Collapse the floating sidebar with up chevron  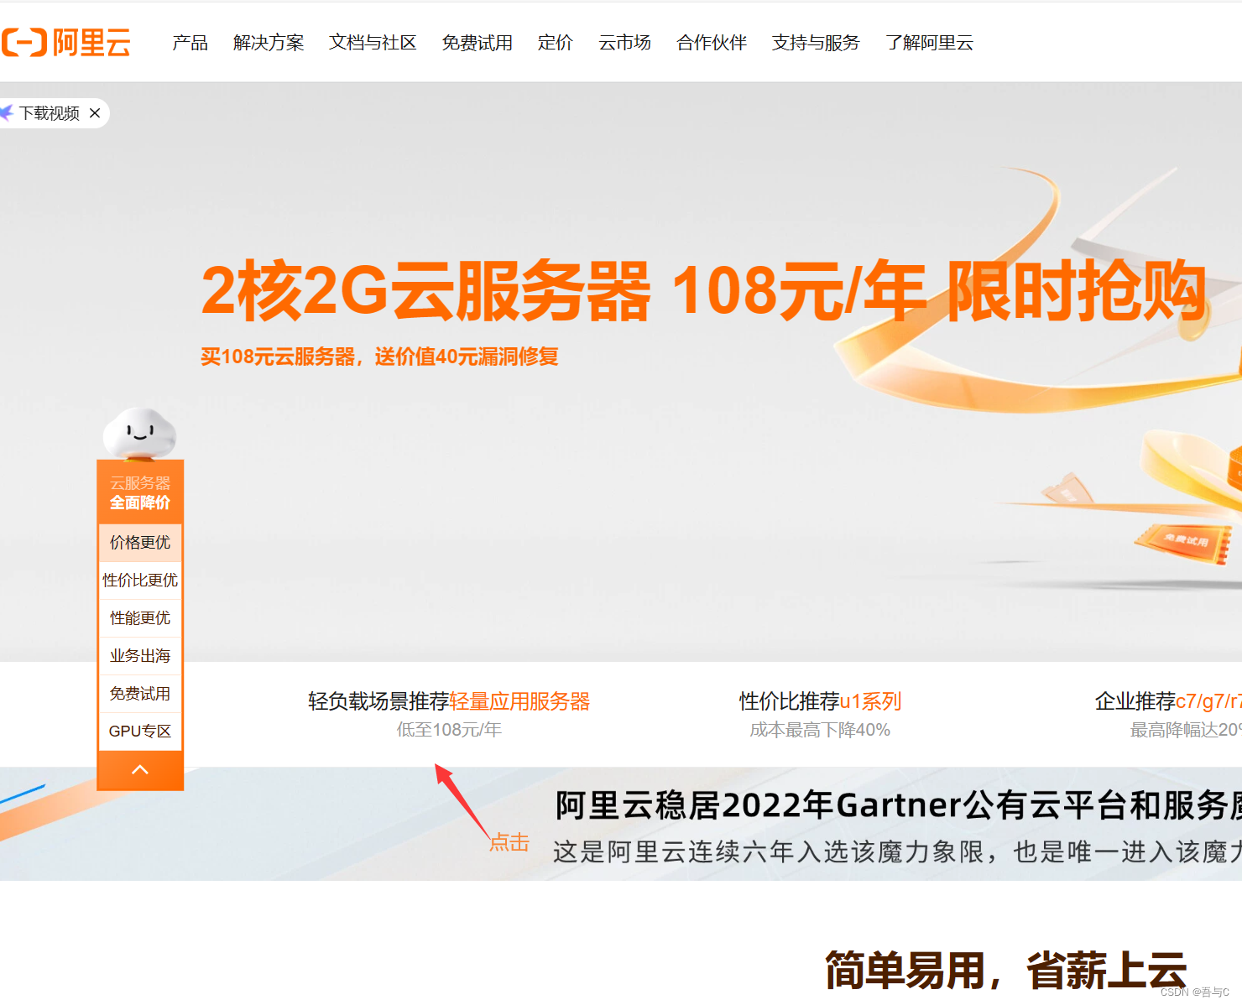pos(140,770)
